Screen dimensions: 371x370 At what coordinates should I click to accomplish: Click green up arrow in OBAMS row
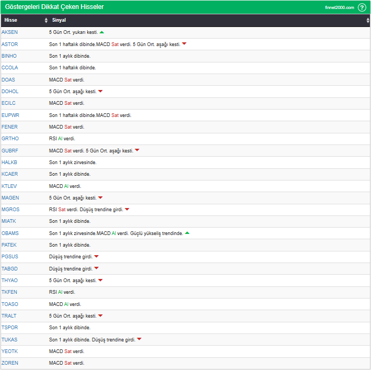click(x=187, y=233)
